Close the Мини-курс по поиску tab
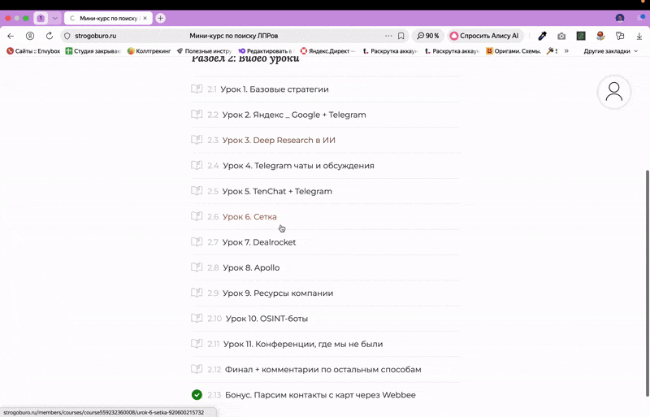Screen dimensions: 650x417 [x=145, y=18]
